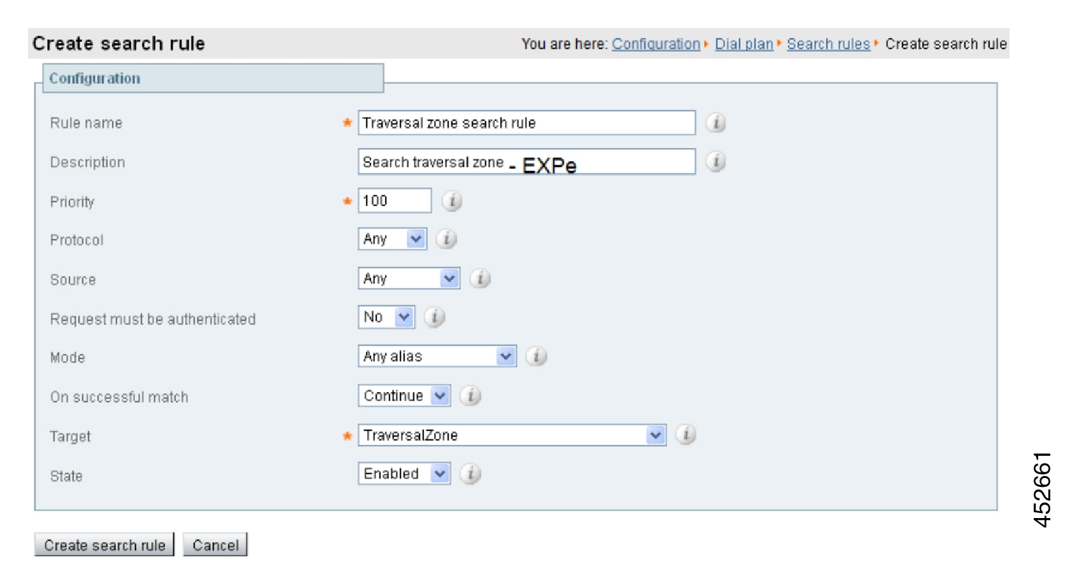Open the Source dropdown set to Any
This screenshot has width=1077, height=588.
[x=409, y=278]
